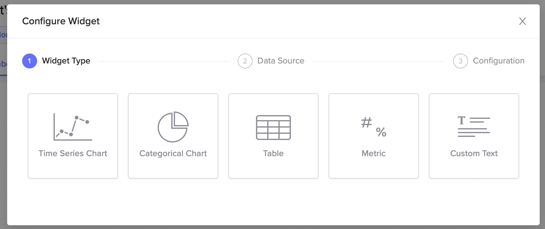545x229 pixels.
Task: Open the Widget Type step label
Action: tap(66, 61)
